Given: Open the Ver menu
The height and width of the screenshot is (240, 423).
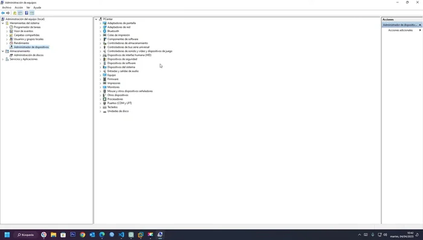Looking at the screenshot, I should click(28, 8).
